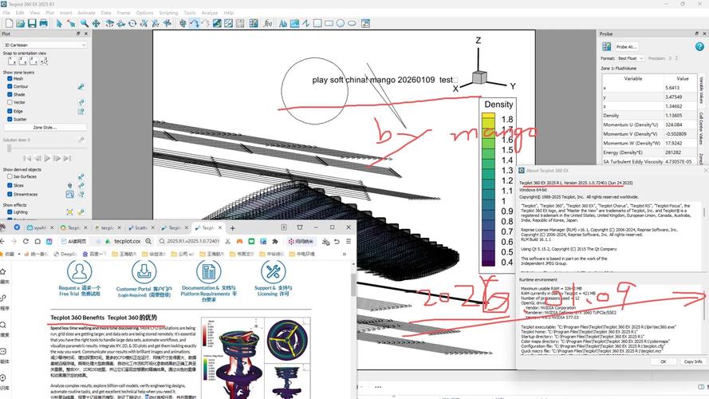The image size is (709, 399).
Task: Click the Play solution time button
Action: pyautogui.click(x=47, y=158)
